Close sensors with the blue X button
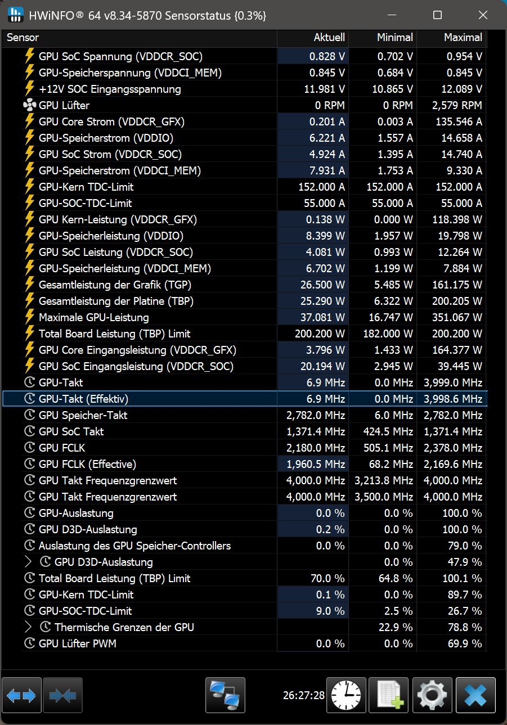The height and width of the screenshot is (725, 507). [475, 696]
